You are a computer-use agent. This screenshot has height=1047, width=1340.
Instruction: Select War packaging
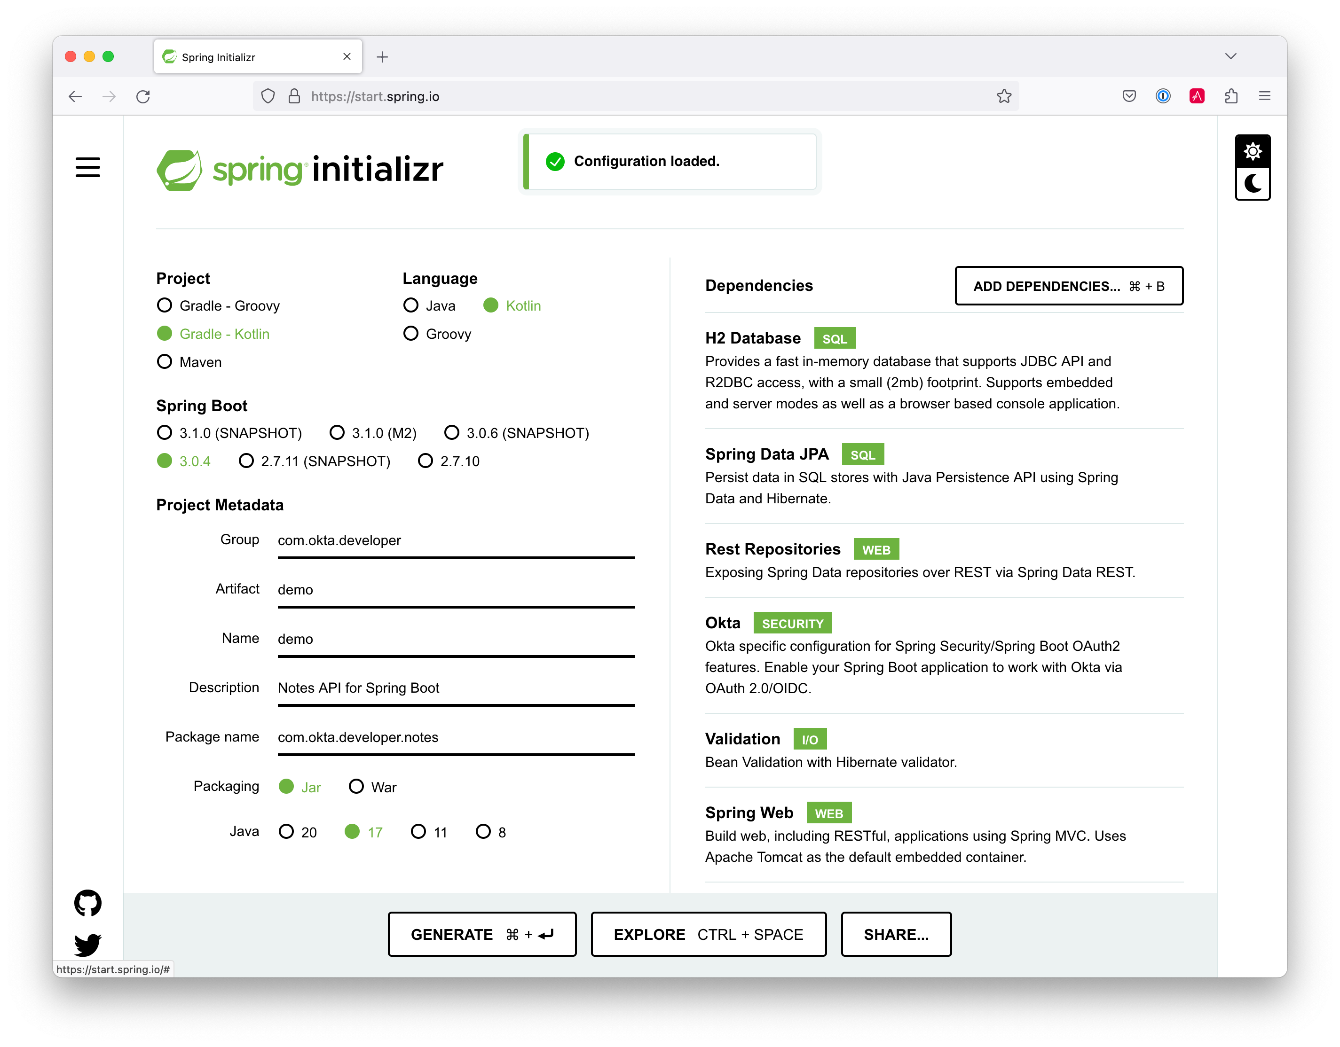pos(373,787)
